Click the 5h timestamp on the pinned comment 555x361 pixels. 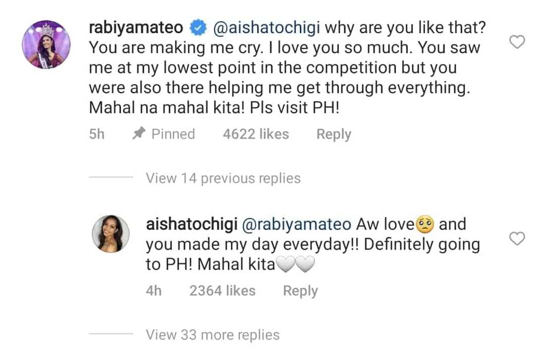[97, 134]
